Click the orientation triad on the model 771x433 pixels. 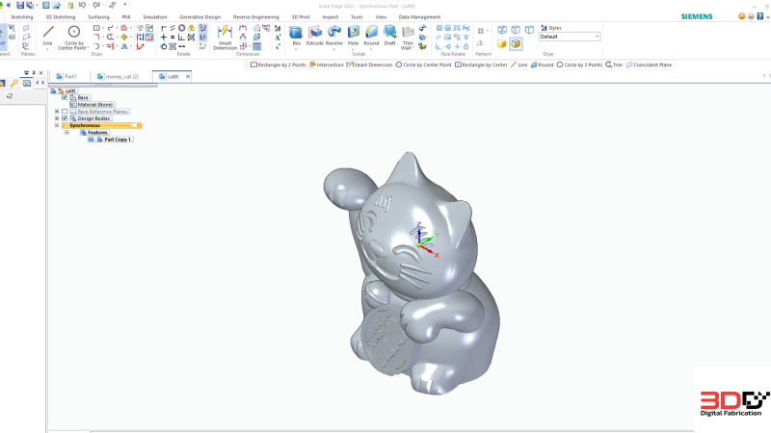426,240
